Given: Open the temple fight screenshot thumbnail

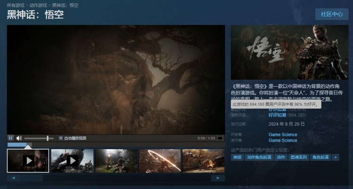Looking at the screenshot, I should [203, 161].
